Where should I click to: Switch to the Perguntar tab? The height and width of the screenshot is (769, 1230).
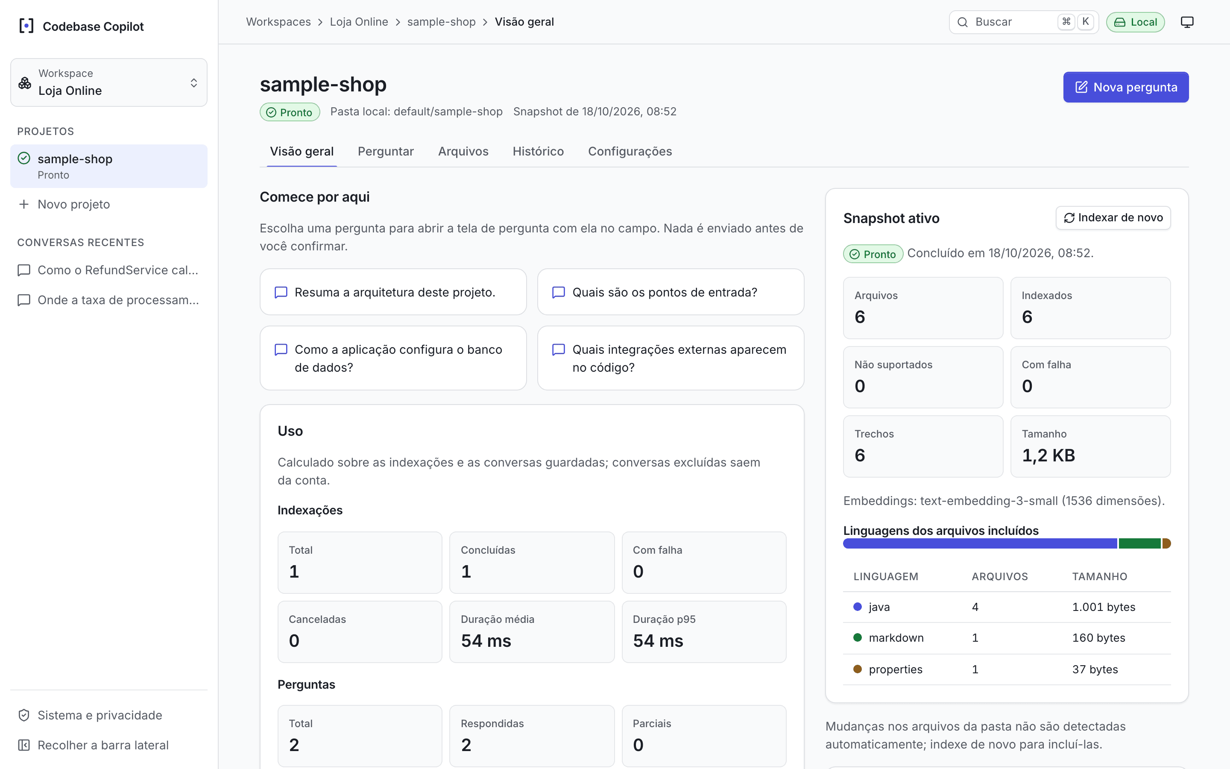click(x=386, y=152)
